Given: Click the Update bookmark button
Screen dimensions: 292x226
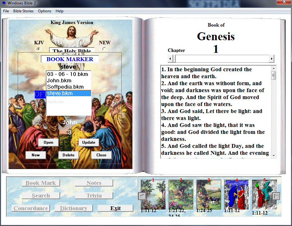Looking at the screenshot, I should (x=88, y=142).
